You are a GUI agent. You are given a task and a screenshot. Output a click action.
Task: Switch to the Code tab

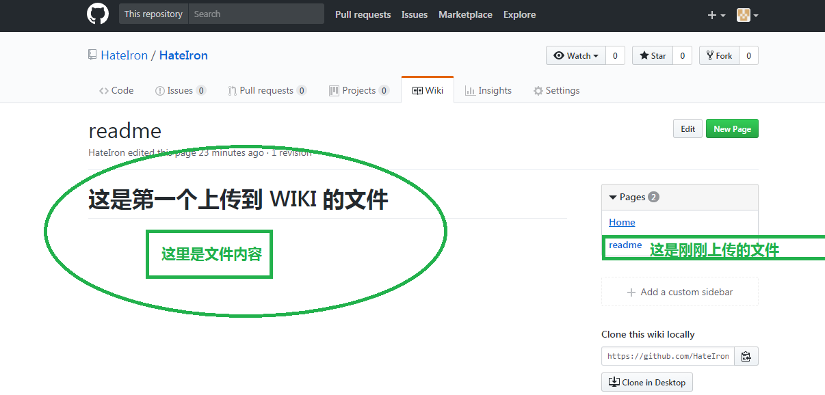tap(116, 90)
